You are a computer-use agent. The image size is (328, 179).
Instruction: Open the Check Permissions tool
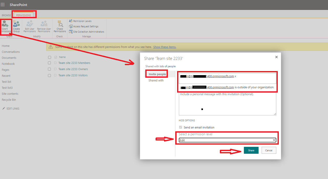(x=60, y=26)
